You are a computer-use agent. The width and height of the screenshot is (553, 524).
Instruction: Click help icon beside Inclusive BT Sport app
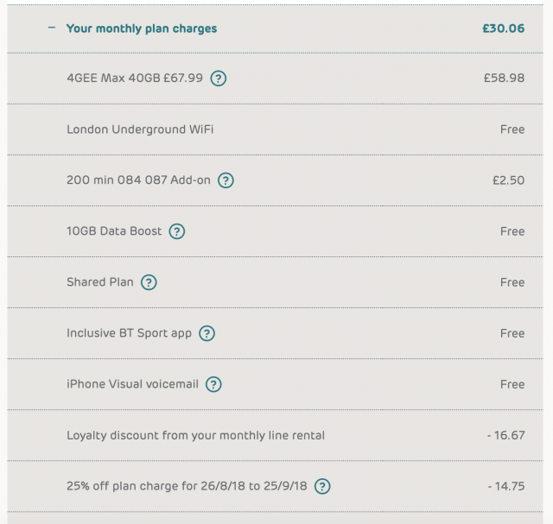tap(207, 333)
